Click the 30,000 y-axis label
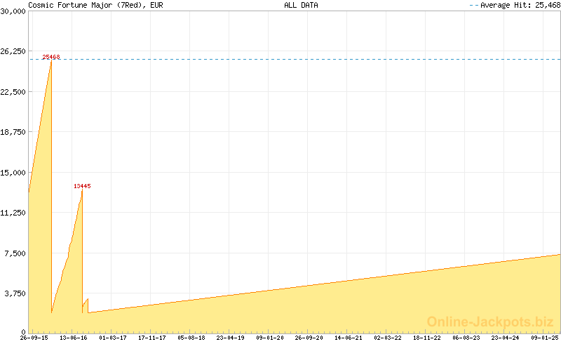The height and width of the screenshot is (344, 561). point(14,11)
